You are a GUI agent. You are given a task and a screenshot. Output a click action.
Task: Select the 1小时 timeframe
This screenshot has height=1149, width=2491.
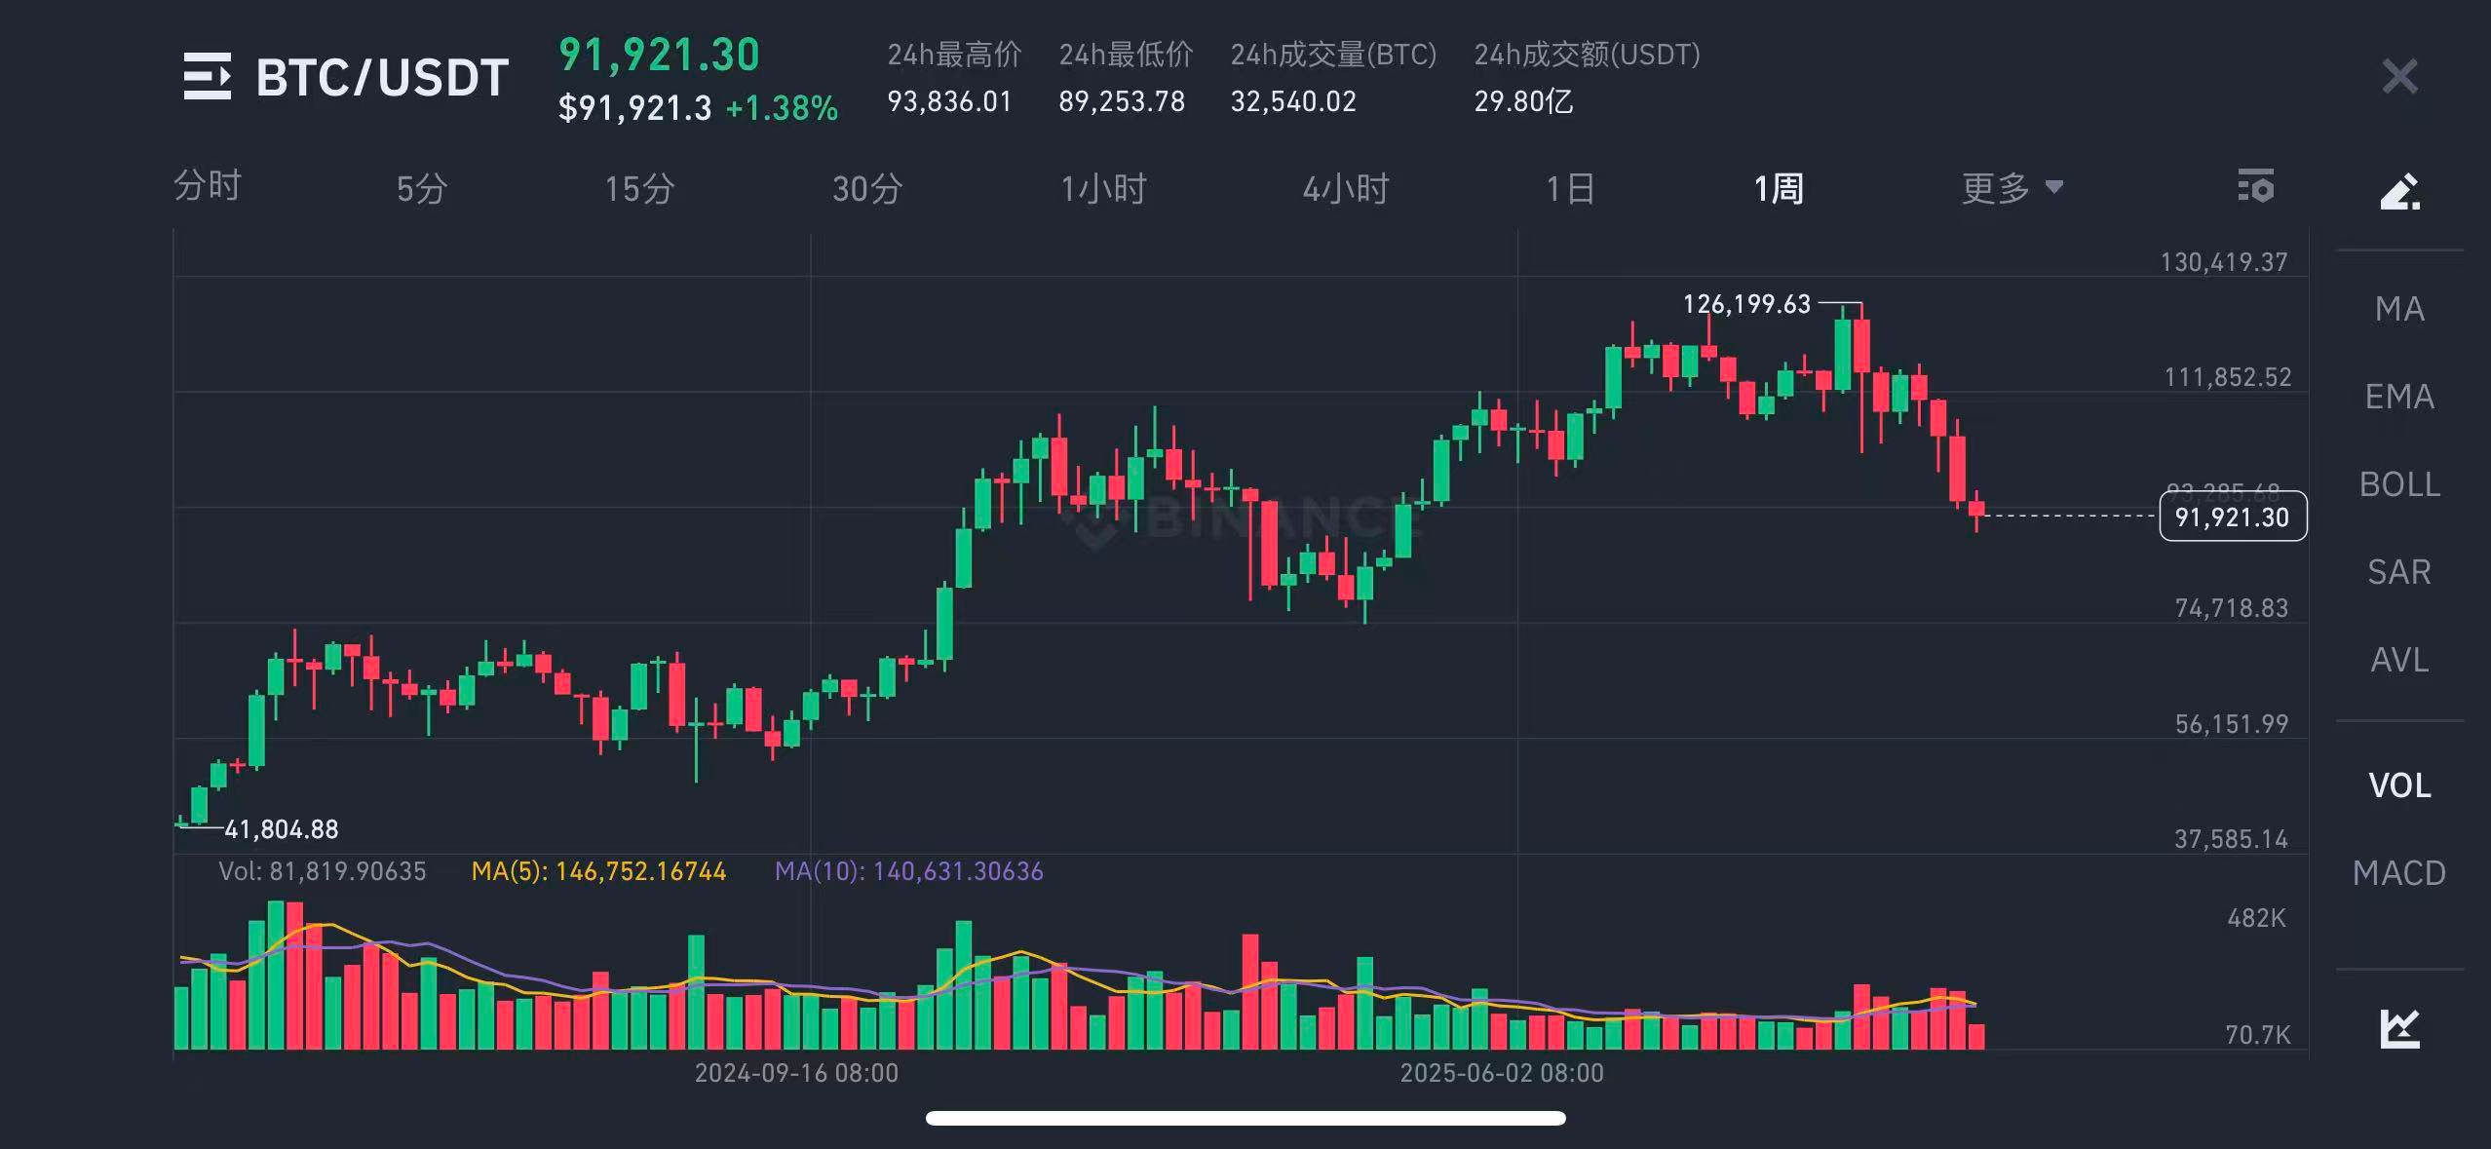[1105, 188]
